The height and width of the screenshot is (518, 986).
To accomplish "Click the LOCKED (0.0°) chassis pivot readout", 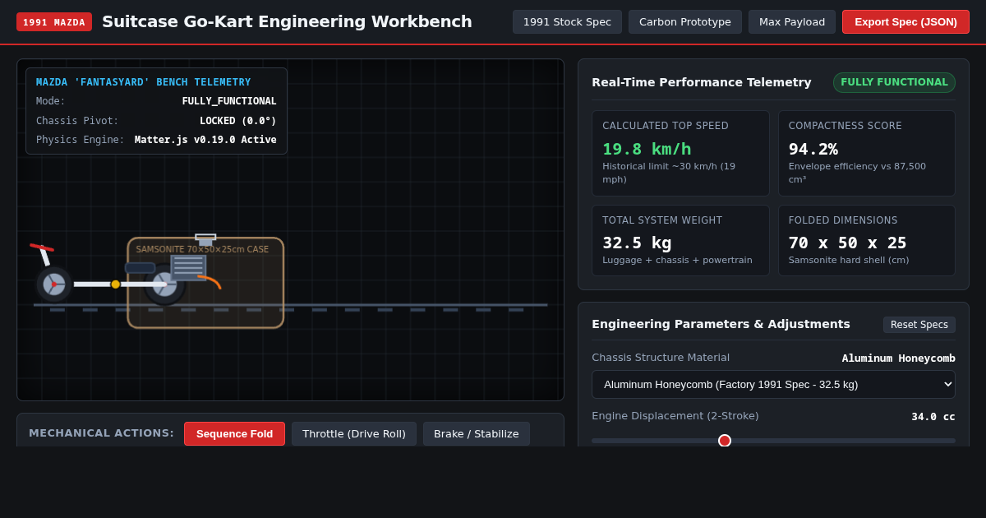I will [238, 121].
